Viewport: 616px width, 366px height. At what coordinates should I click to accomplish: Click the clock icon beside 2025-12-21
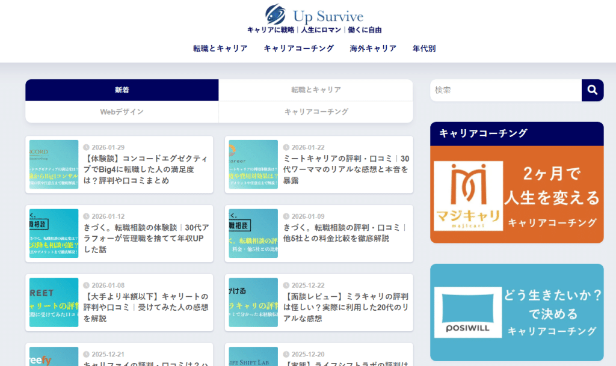tap(87, 355)
